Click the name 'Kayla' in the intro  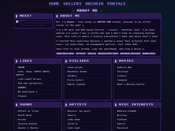(71, 22)
